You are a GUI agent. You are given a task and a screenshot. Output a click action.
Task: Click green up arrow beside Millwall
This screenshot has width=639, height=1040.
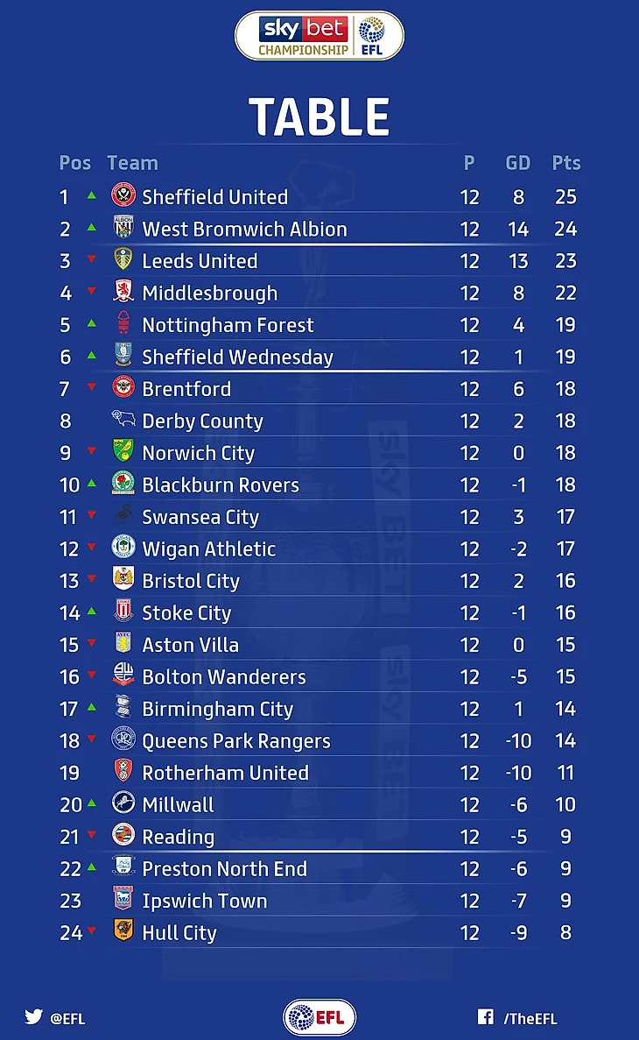92,803
